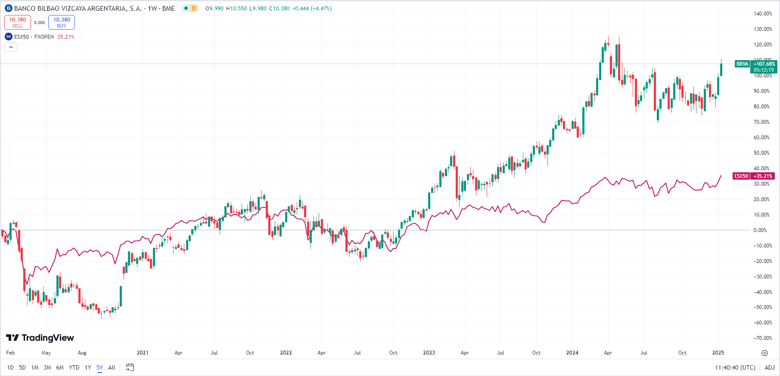Screen dimensions: 780x376
Task: Open the date range calendar icon
Action: tap(130, 367)
